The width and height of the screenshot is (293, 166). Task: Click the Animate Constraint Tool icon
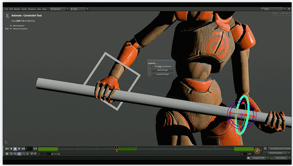(7, 16)
